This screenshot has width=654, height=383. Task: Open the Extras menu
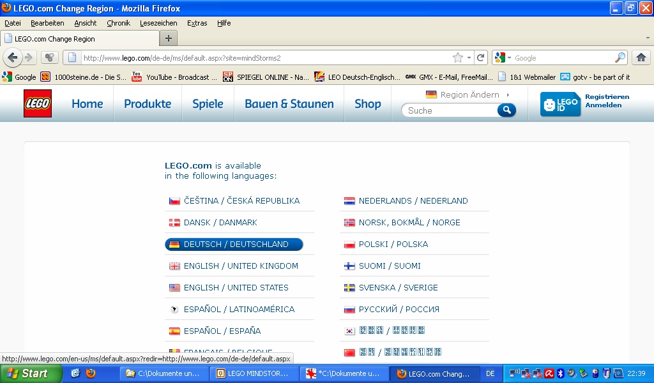coord(197,23)
